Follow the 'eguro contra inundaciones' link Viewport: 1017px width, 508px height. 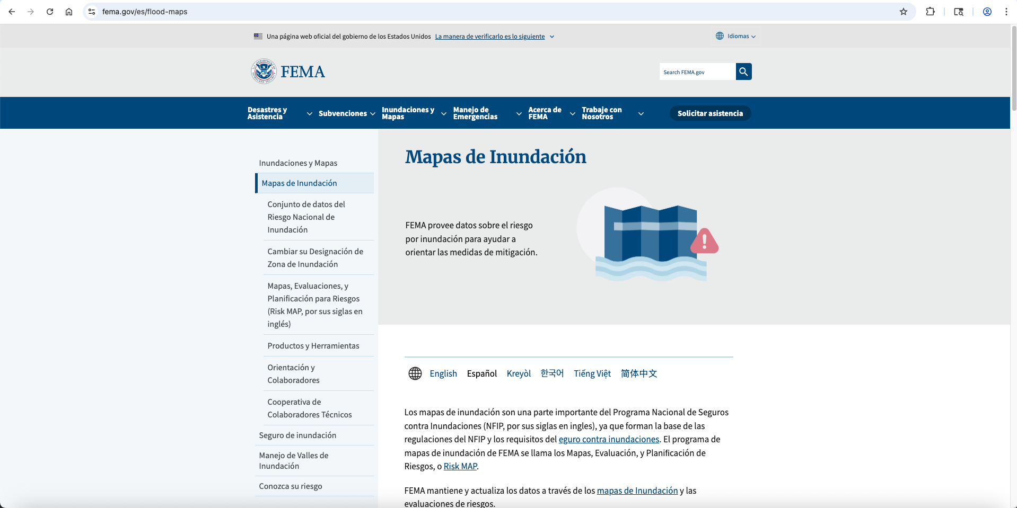coord(609,439)
